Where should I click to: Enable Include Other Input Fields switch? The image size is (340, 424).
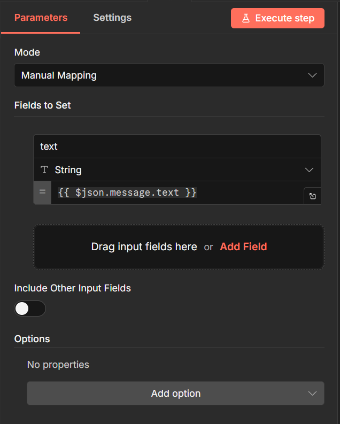(30, 309)
